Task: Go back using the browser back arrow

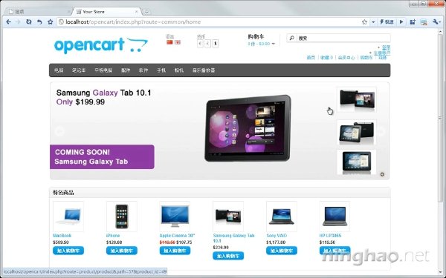Action: coord(8,21)
